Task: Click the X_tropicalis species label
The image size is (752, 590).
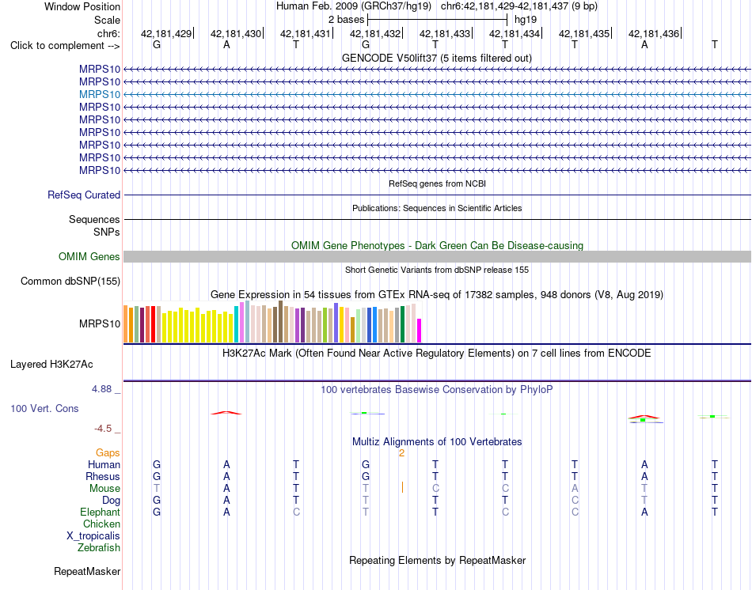Action: click(93, 536)
